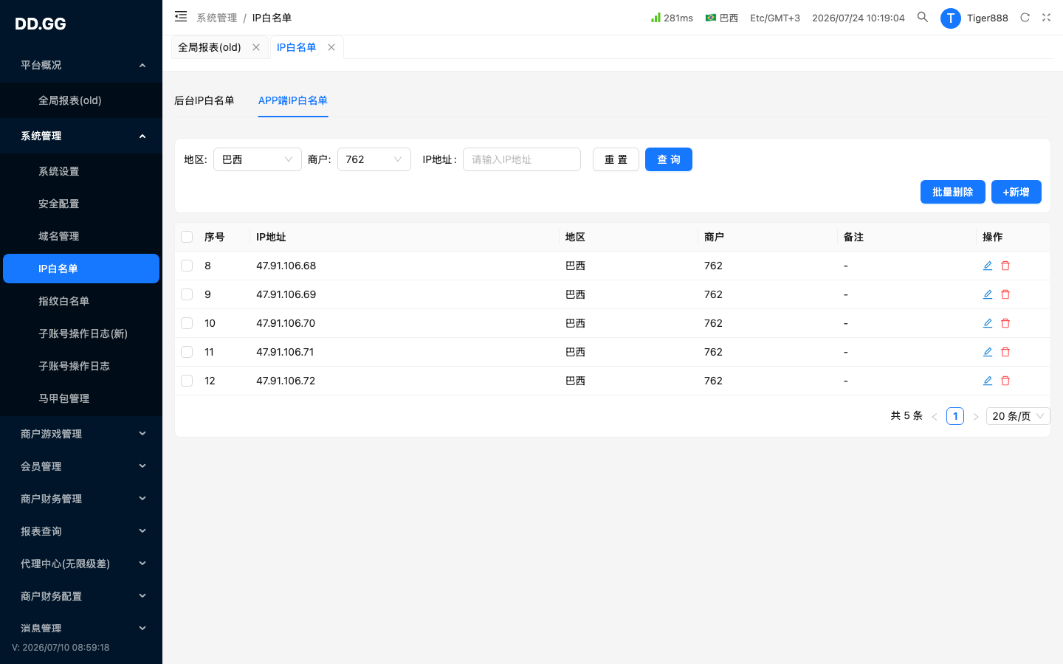Delete the row with IP 47.91.106.72
Screen dimensions: 1063x664
coord(1005,381)
